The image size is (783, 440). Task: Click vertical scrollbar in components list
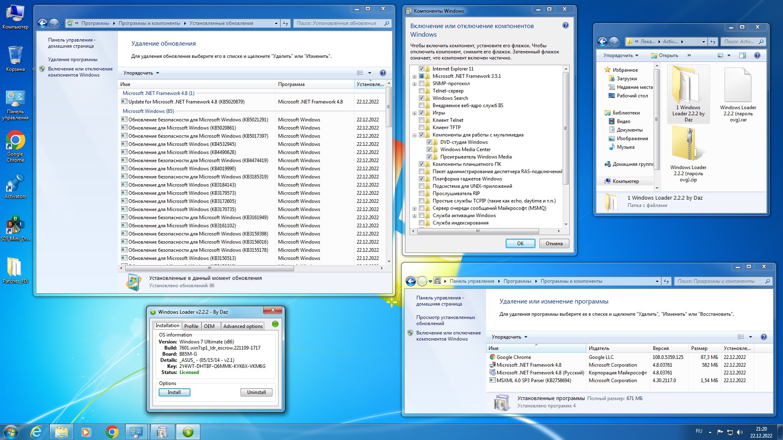[566, 128]
